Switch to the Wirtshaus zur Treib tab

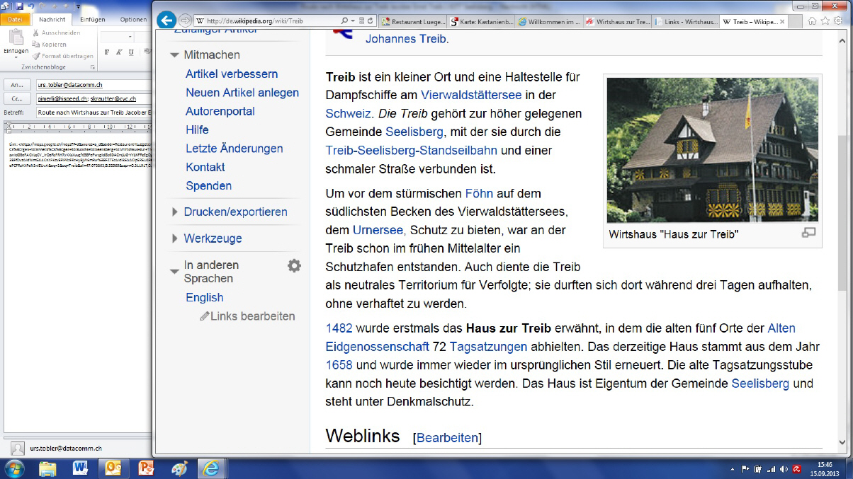point(616,21)
